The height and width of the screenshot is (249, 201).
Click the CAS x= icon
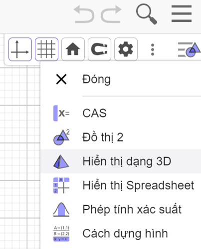pyautogui.click(x=61, y=113)
